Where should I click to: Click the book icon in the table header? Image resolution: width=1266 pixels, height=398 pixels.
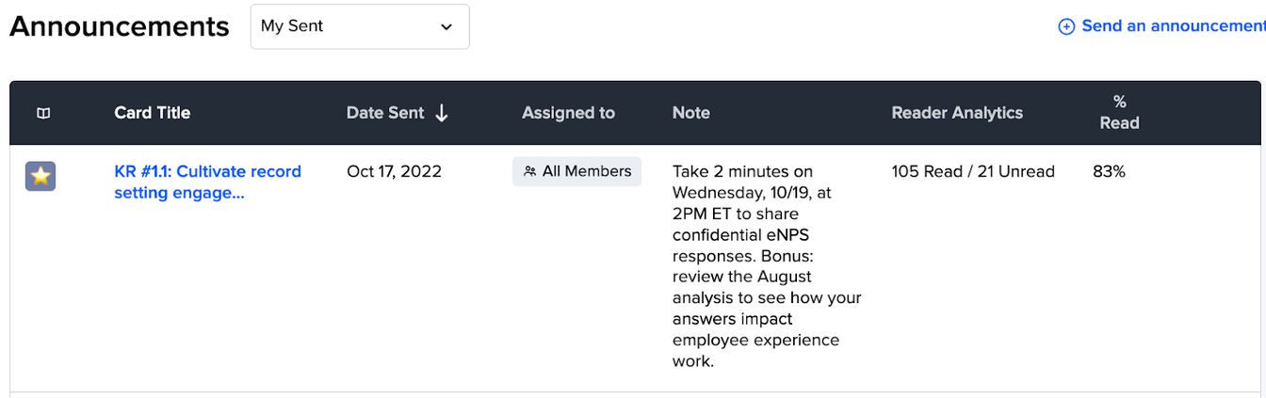[43, 113]
